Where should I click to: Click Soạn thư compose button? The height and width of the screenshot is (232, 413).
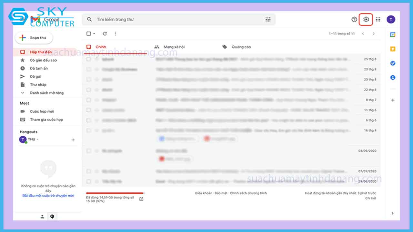click(34, 38)
